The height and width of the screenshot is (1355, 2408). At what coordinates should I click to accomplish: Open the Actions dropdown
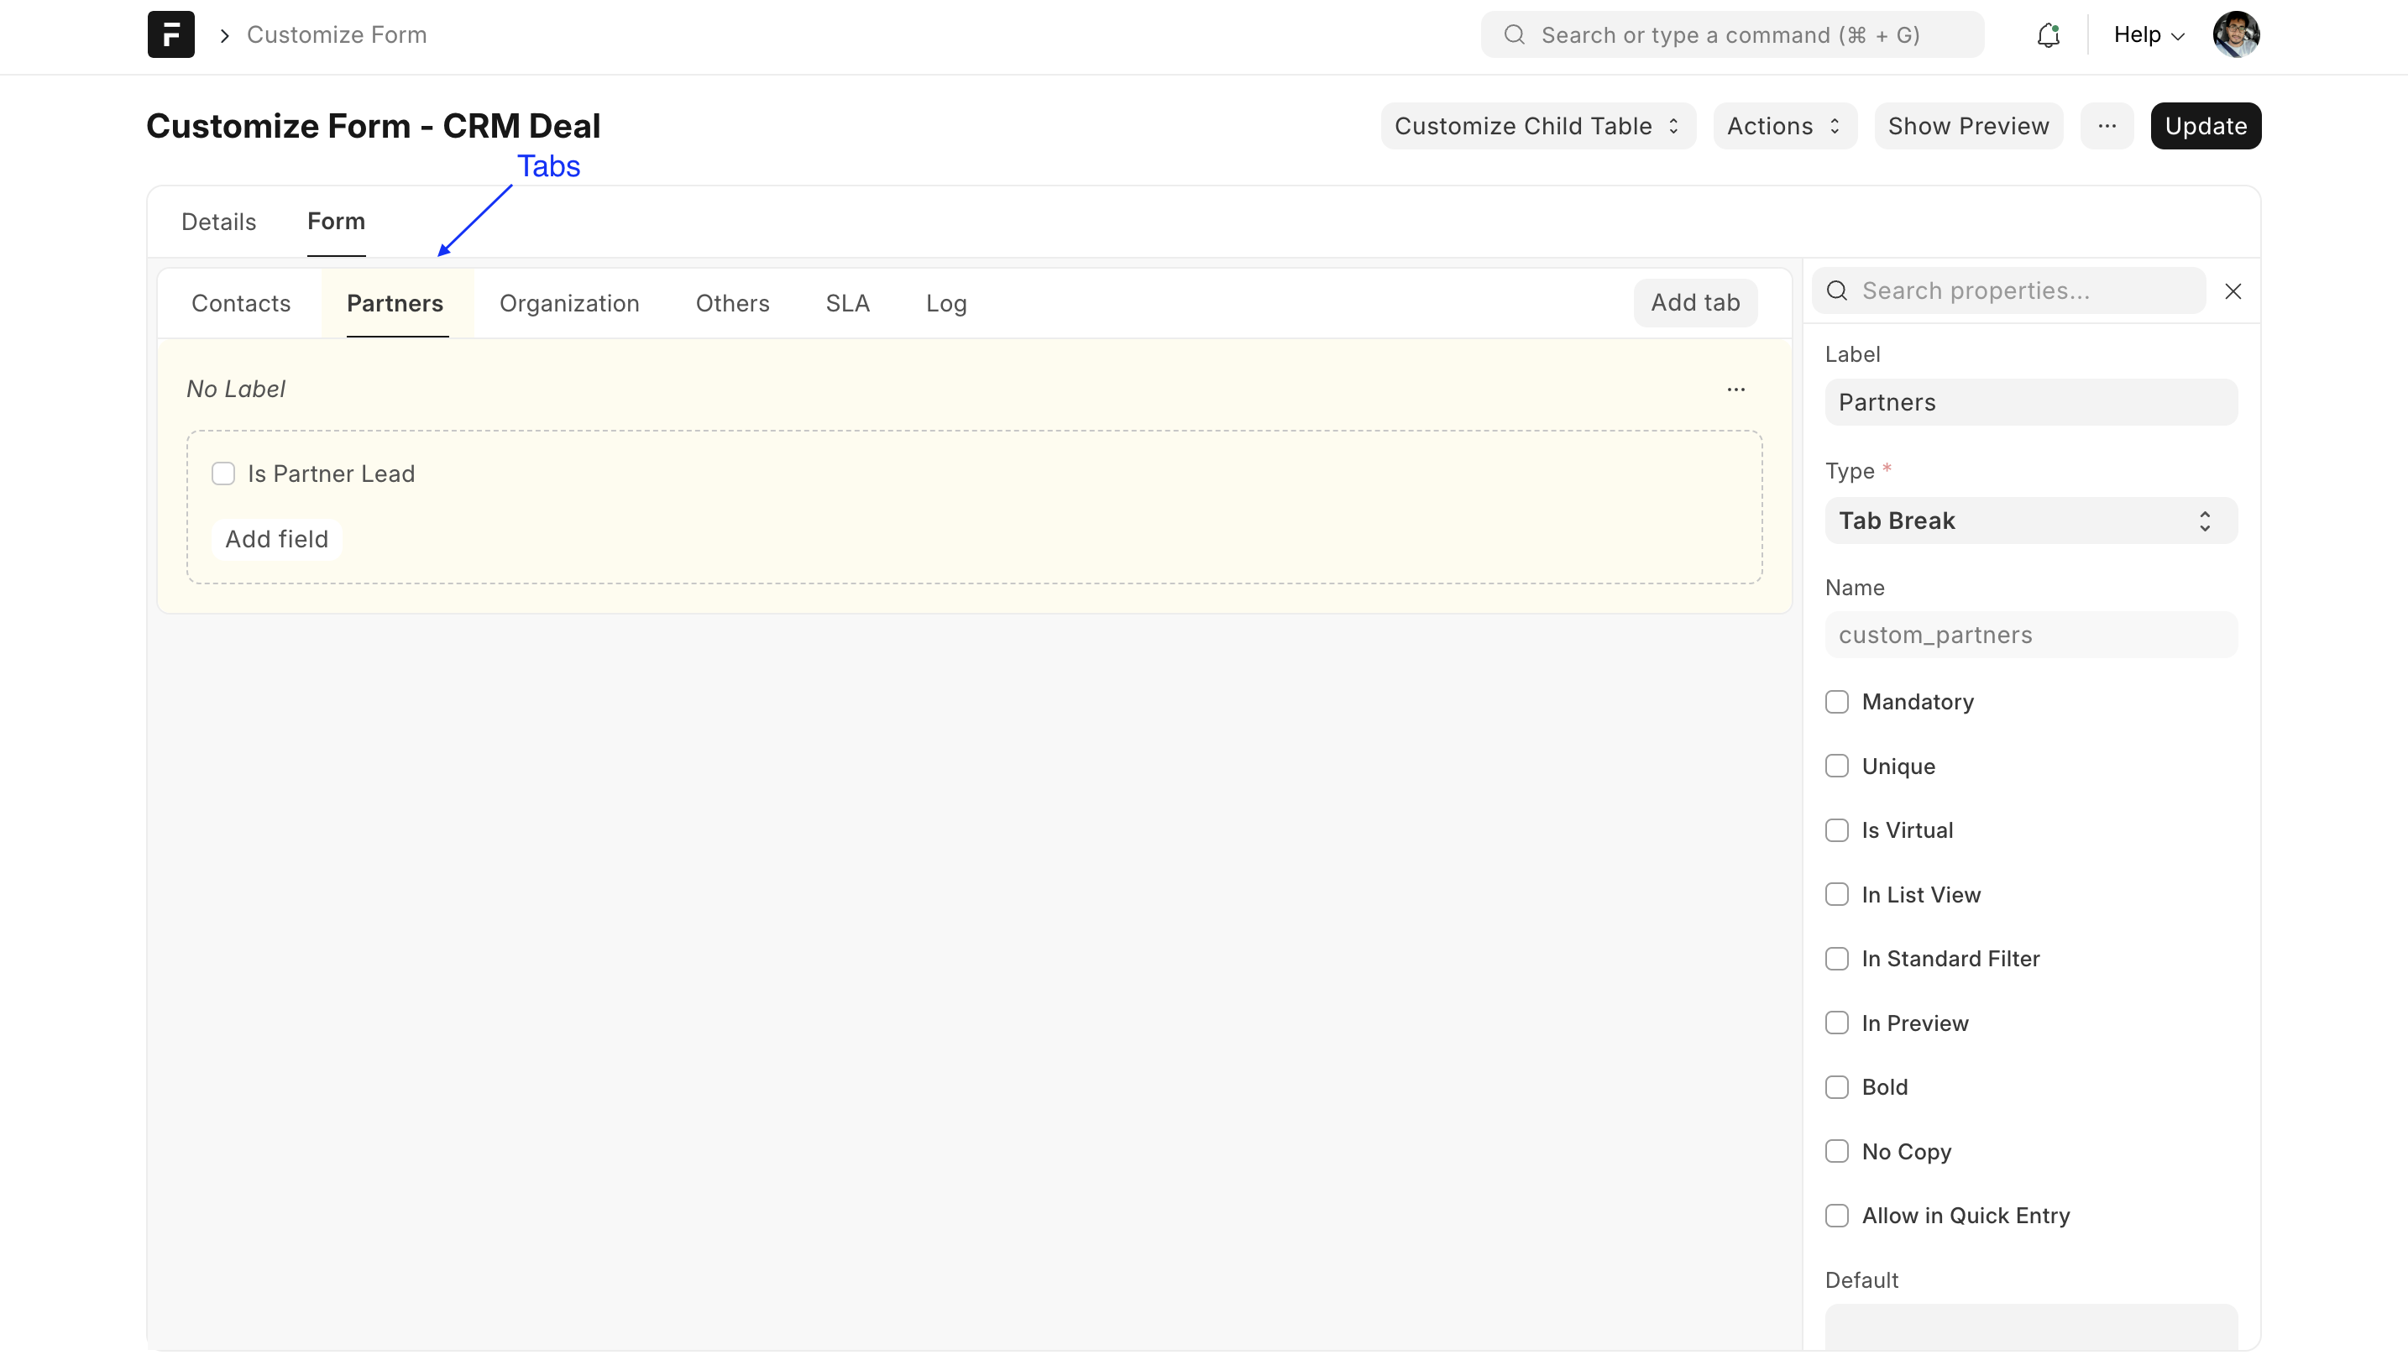pyautogui.click(x=1783, y=126)
